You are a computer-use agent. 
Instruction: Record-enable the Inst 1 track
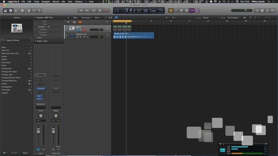(x=84, y=30)
